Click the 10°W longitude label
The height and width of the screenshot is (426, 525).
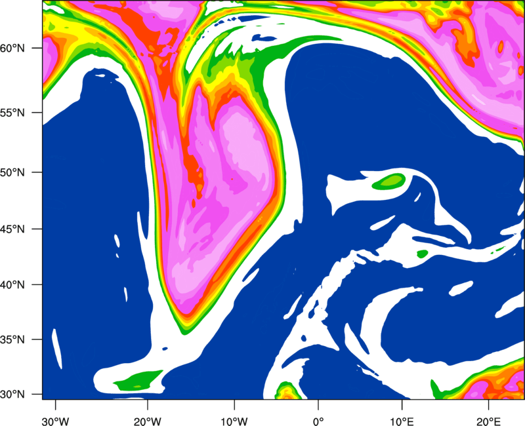[x=234, y=421]
